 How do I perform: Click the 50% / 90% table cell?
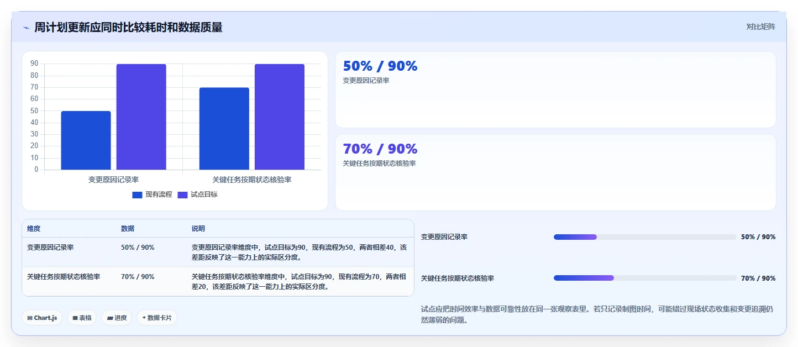(138, 248)
